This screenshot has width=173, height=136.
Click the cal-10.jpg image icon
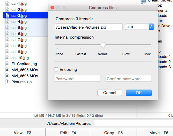coord(7,58)
